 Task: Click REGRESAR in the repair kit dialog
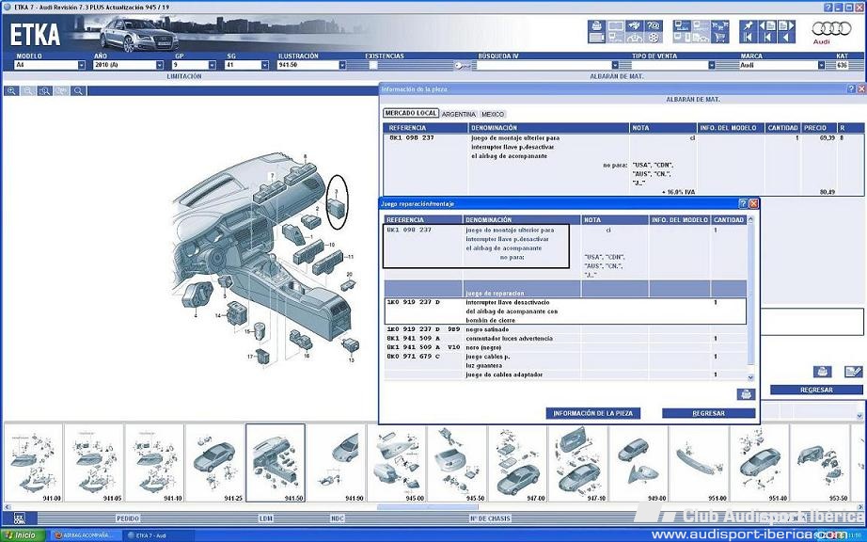click(708, 413)
